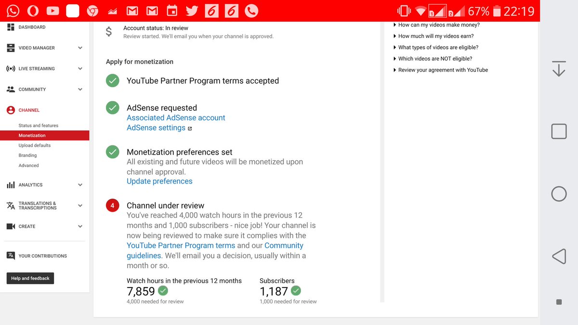Image resolution: width=578 pixels, height=325 pixels.
Task: Click the Create camera icon
Action: click(x=11, y=226)
